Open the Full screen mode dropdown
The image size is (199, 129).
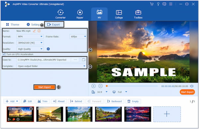126,92
